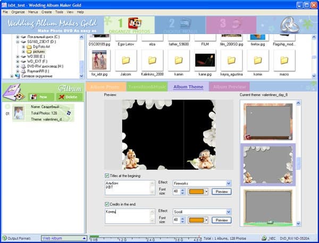This screenshot has height=243, width=319.
Task: Switch to the Album Theme tab
Action: pos(188,87)
